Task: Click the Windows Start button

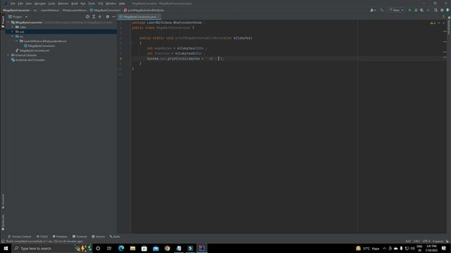Action: click(6, 248)
